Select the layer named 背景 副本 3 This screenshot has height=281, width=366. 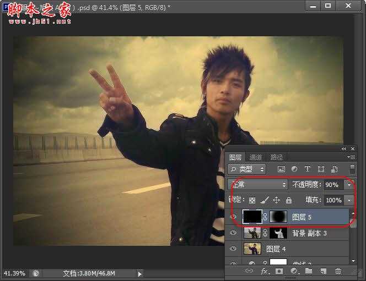[309, 233]
